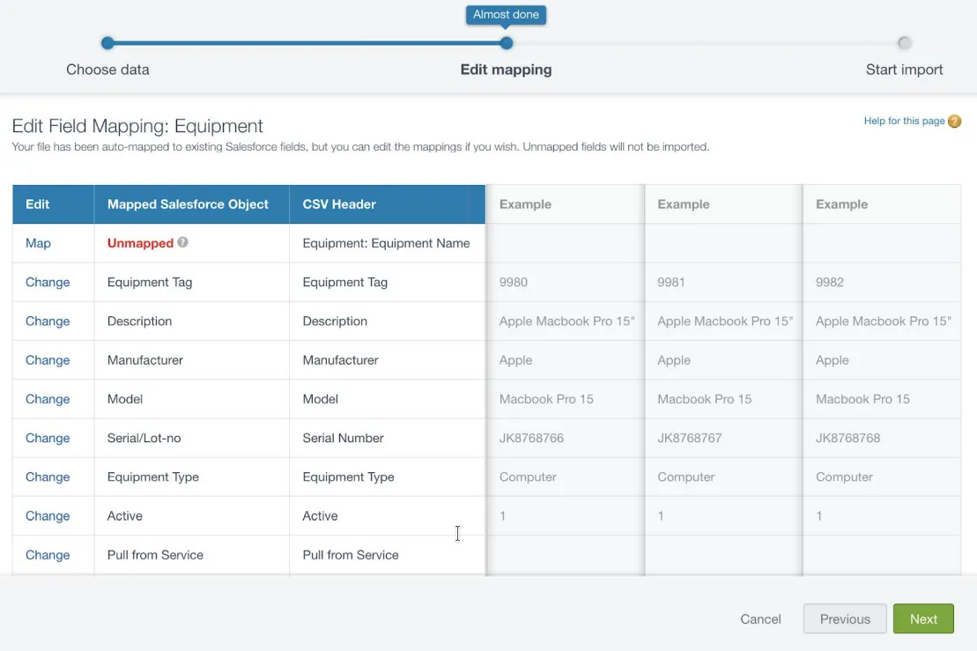
Task: Click the Previous button
Action: (x=844, y=618)
